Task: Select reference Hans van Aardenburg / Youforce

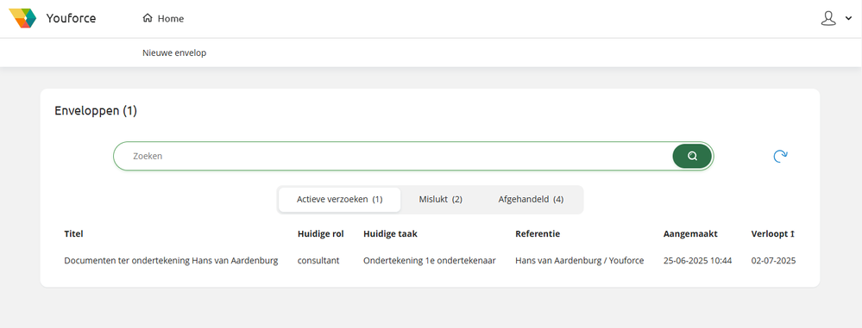Action: (580, 261)
